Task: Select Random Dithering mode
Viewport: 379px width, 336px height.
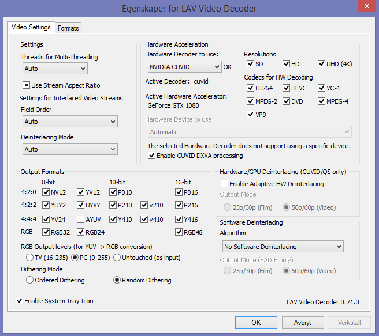Action: 117,280
